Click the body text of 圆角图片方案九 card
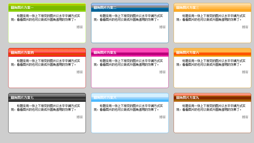This screenshot has width=254, height=143. pyautogui.click(x=211, y=107)
